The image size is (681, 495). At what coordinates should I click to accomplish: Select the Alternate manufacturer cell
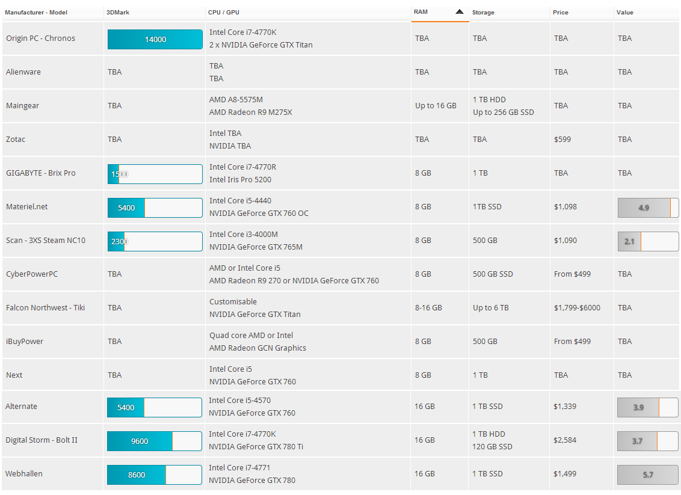(x=21, y=407)
